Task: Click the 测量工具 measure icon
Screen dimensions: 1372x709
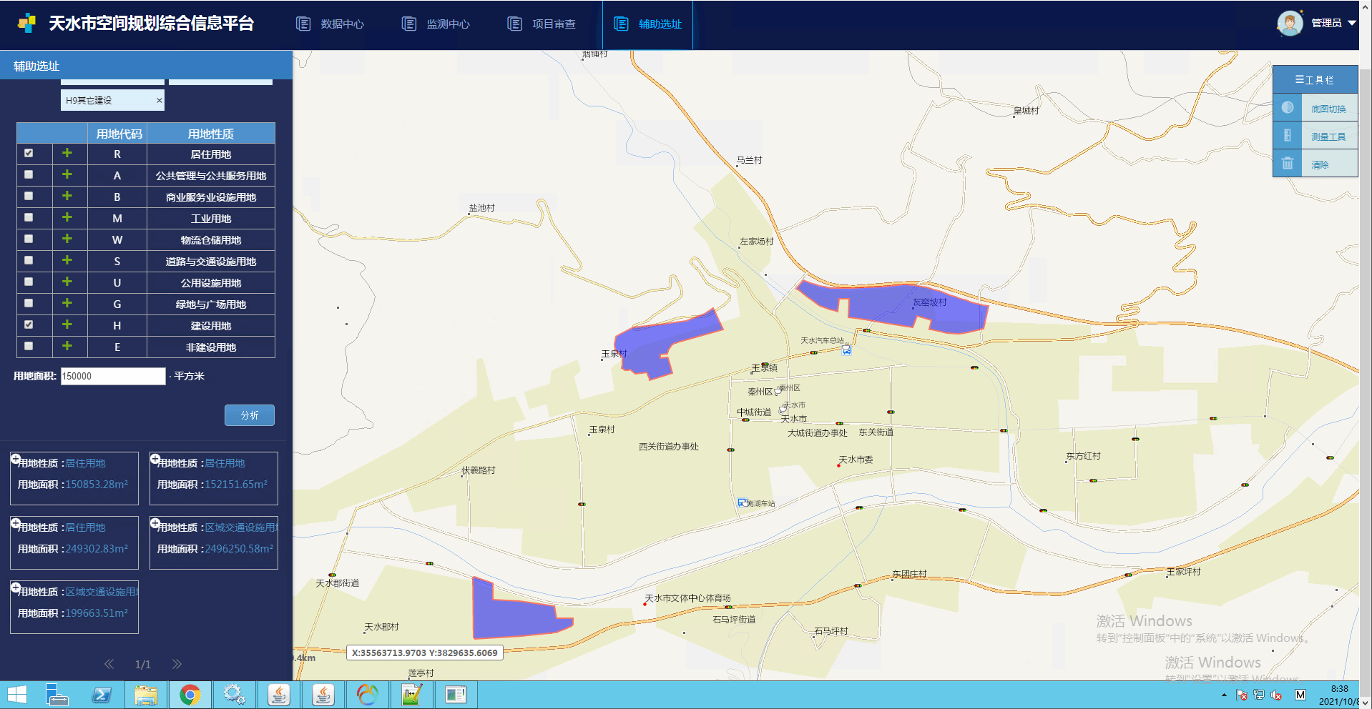Action: (1288, 135)
